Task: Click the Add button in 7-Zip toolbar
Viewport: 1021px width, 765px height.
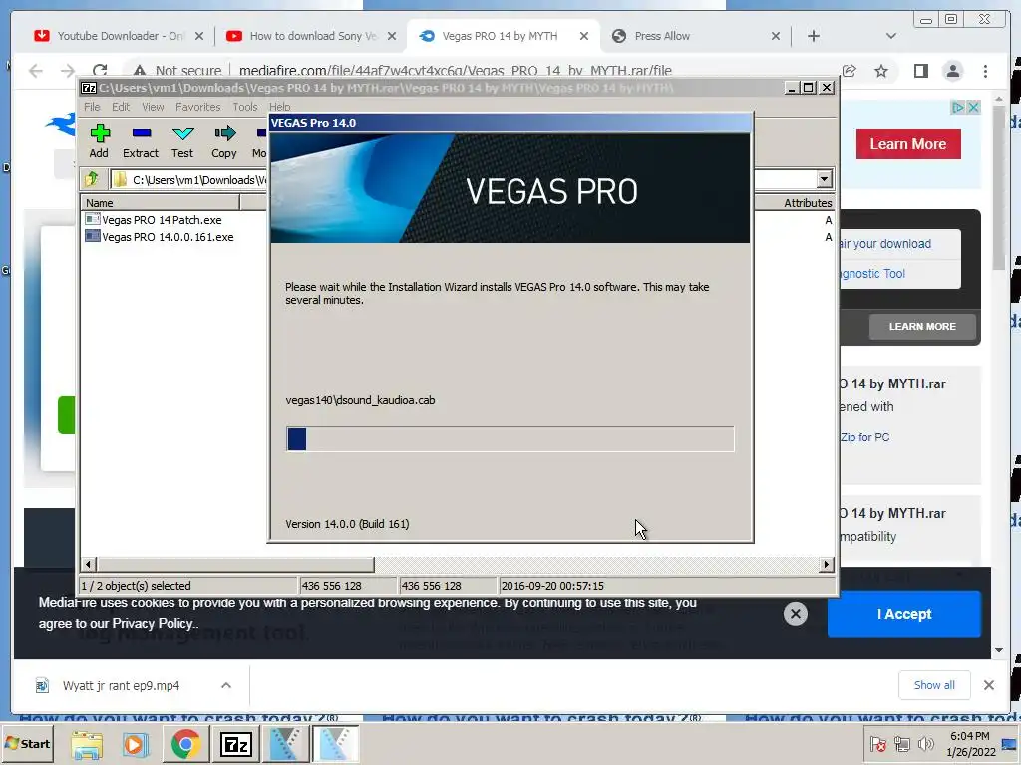Action: 99,141
